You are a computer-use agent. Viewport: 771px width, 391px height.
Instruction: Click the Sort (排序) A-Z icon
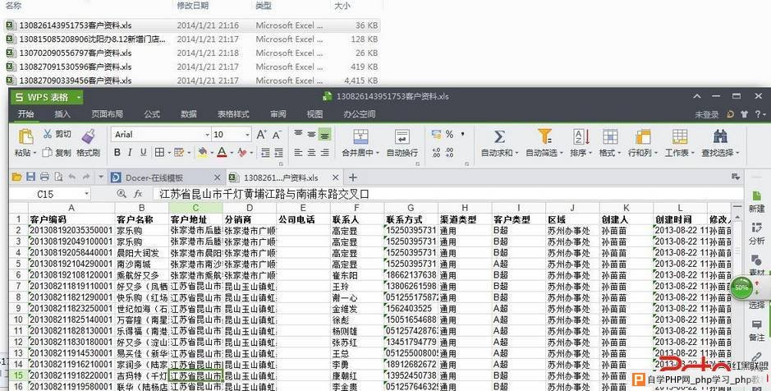(581, 136)
